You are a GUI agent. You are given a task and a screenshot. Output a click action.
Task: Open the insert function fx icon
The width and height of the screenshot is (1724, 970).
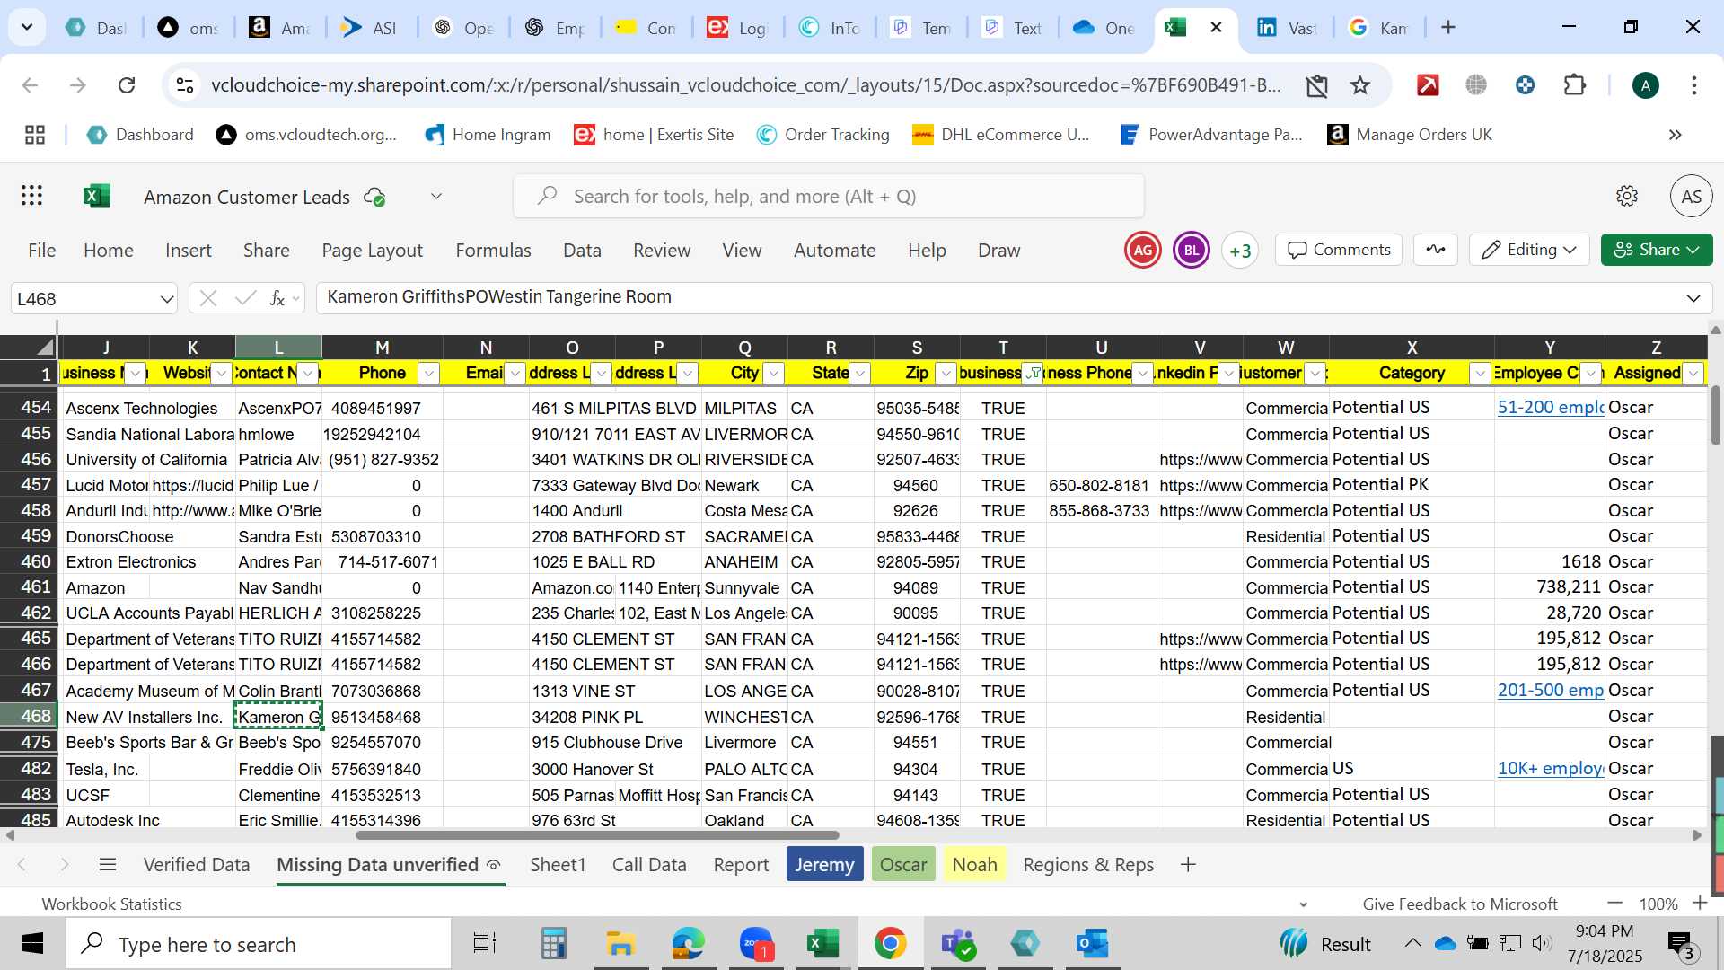click(x=277, y=298)
